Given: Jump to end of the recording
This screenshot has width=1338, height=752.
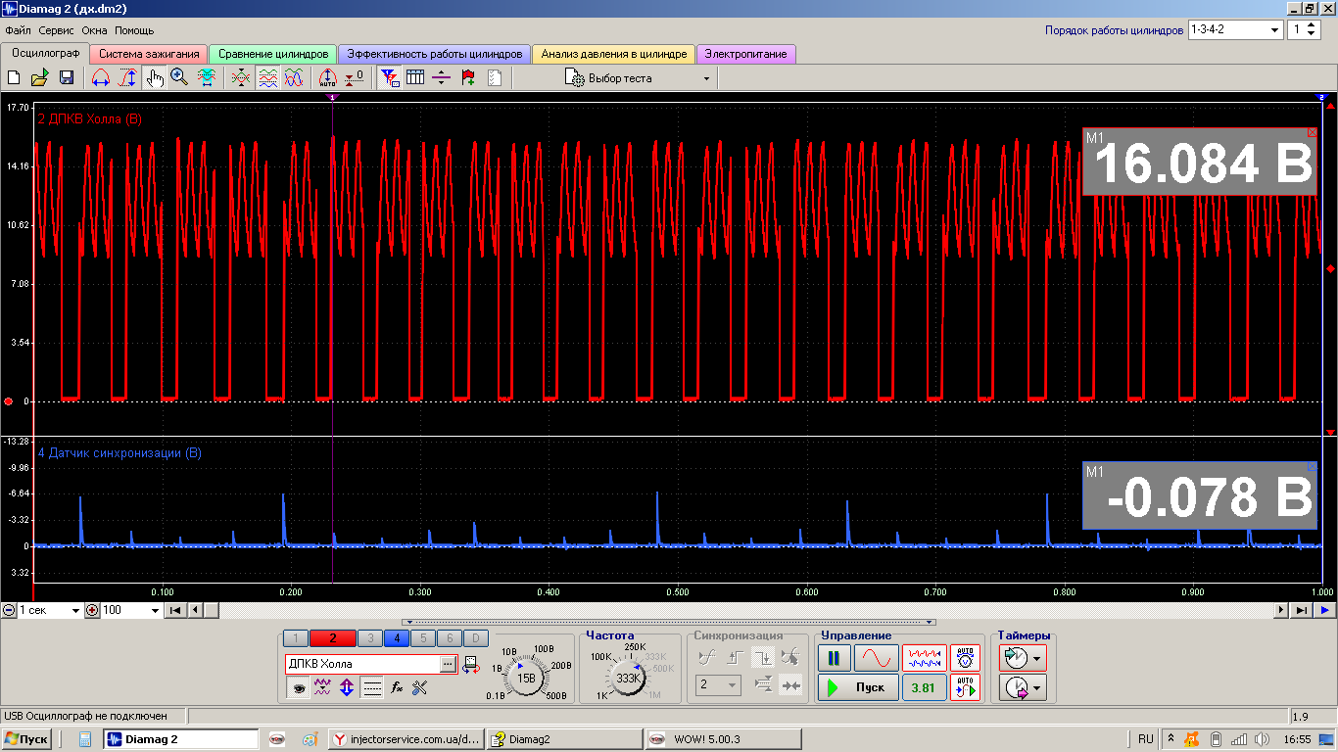Looking at the screenshot, I should point(1302,610).
